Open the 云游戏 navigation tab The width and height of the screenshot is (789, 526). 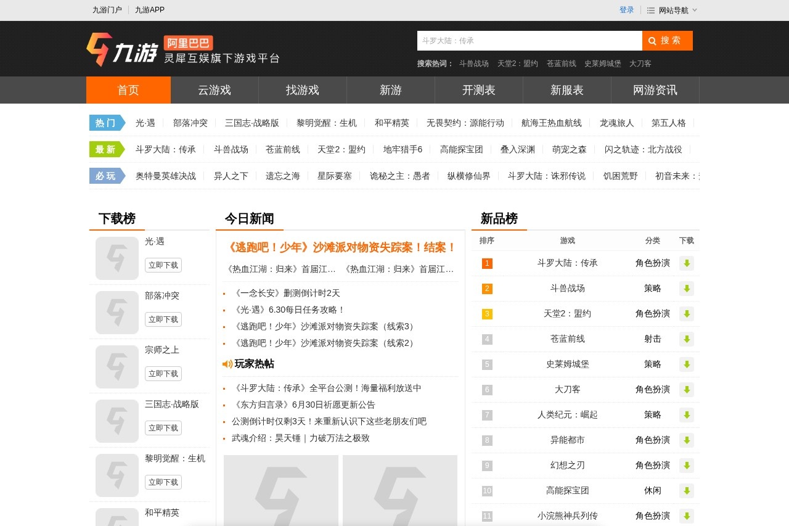pos(215,90)
